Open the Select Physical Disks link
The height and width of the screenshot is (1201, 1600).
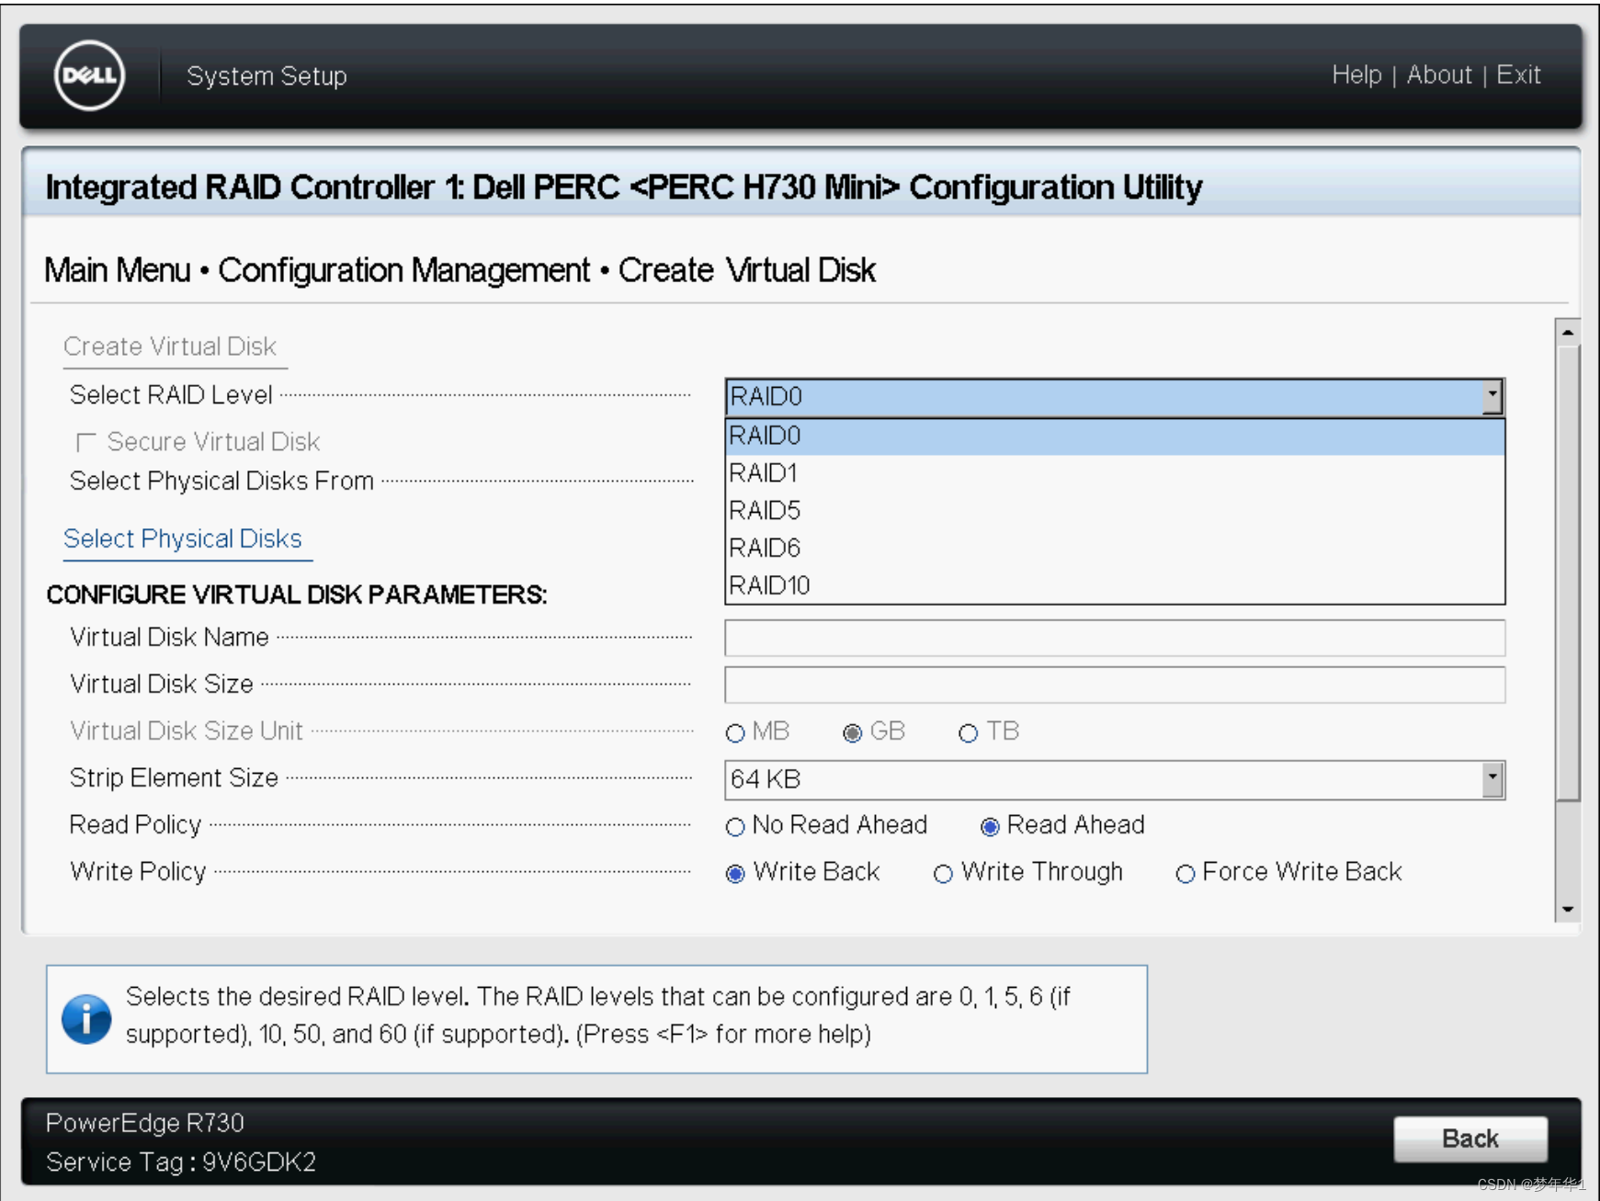(183, 538)
